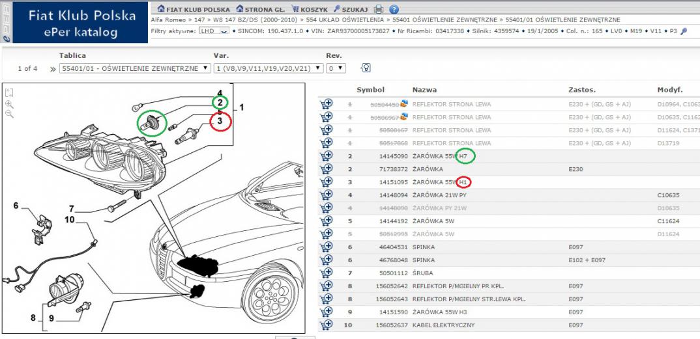Zoom out on the parts diagram

9,113
